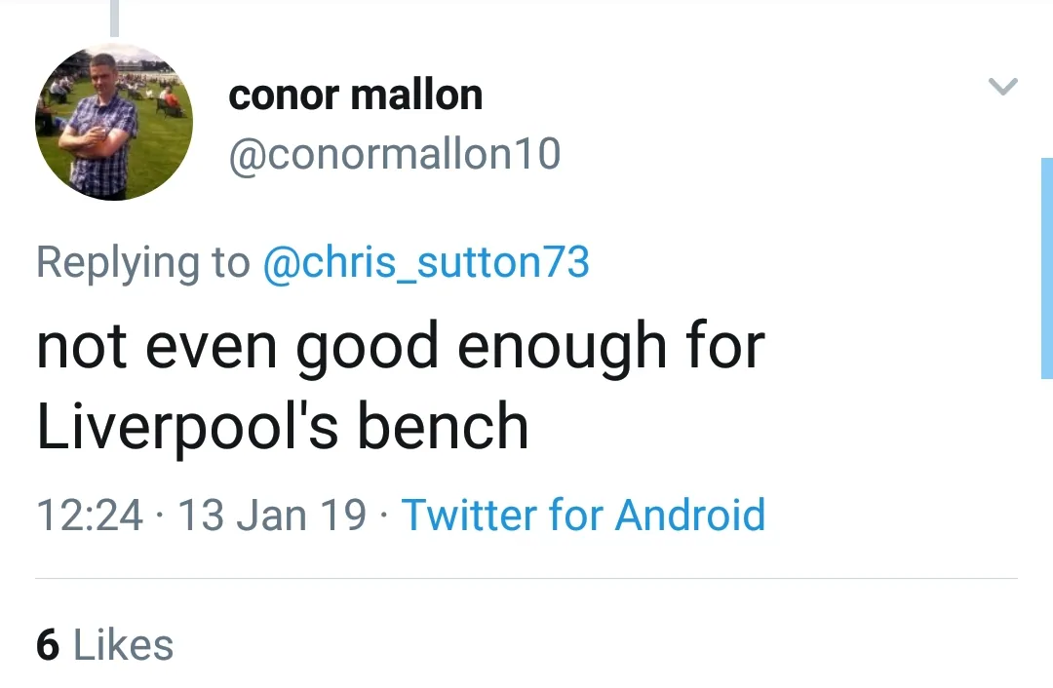Screen dimensions: 1053x688
Task: Click the blue scroll indicator on right edge
Action: [x=1047, y=268]
